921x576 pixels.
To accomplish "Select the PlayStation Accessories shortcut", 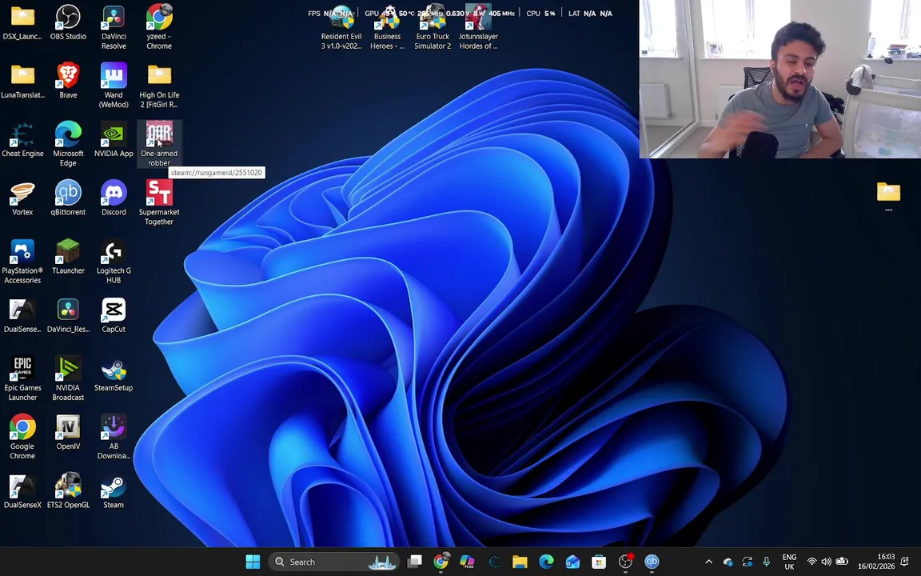I will tap(22, 262).
